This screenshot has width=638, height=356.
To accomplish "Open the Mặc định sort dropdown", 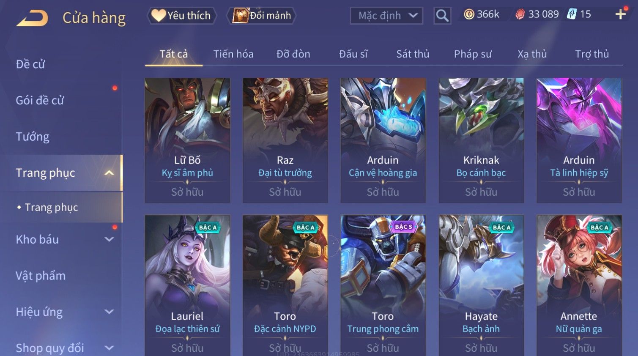I will tap(386, 16).
